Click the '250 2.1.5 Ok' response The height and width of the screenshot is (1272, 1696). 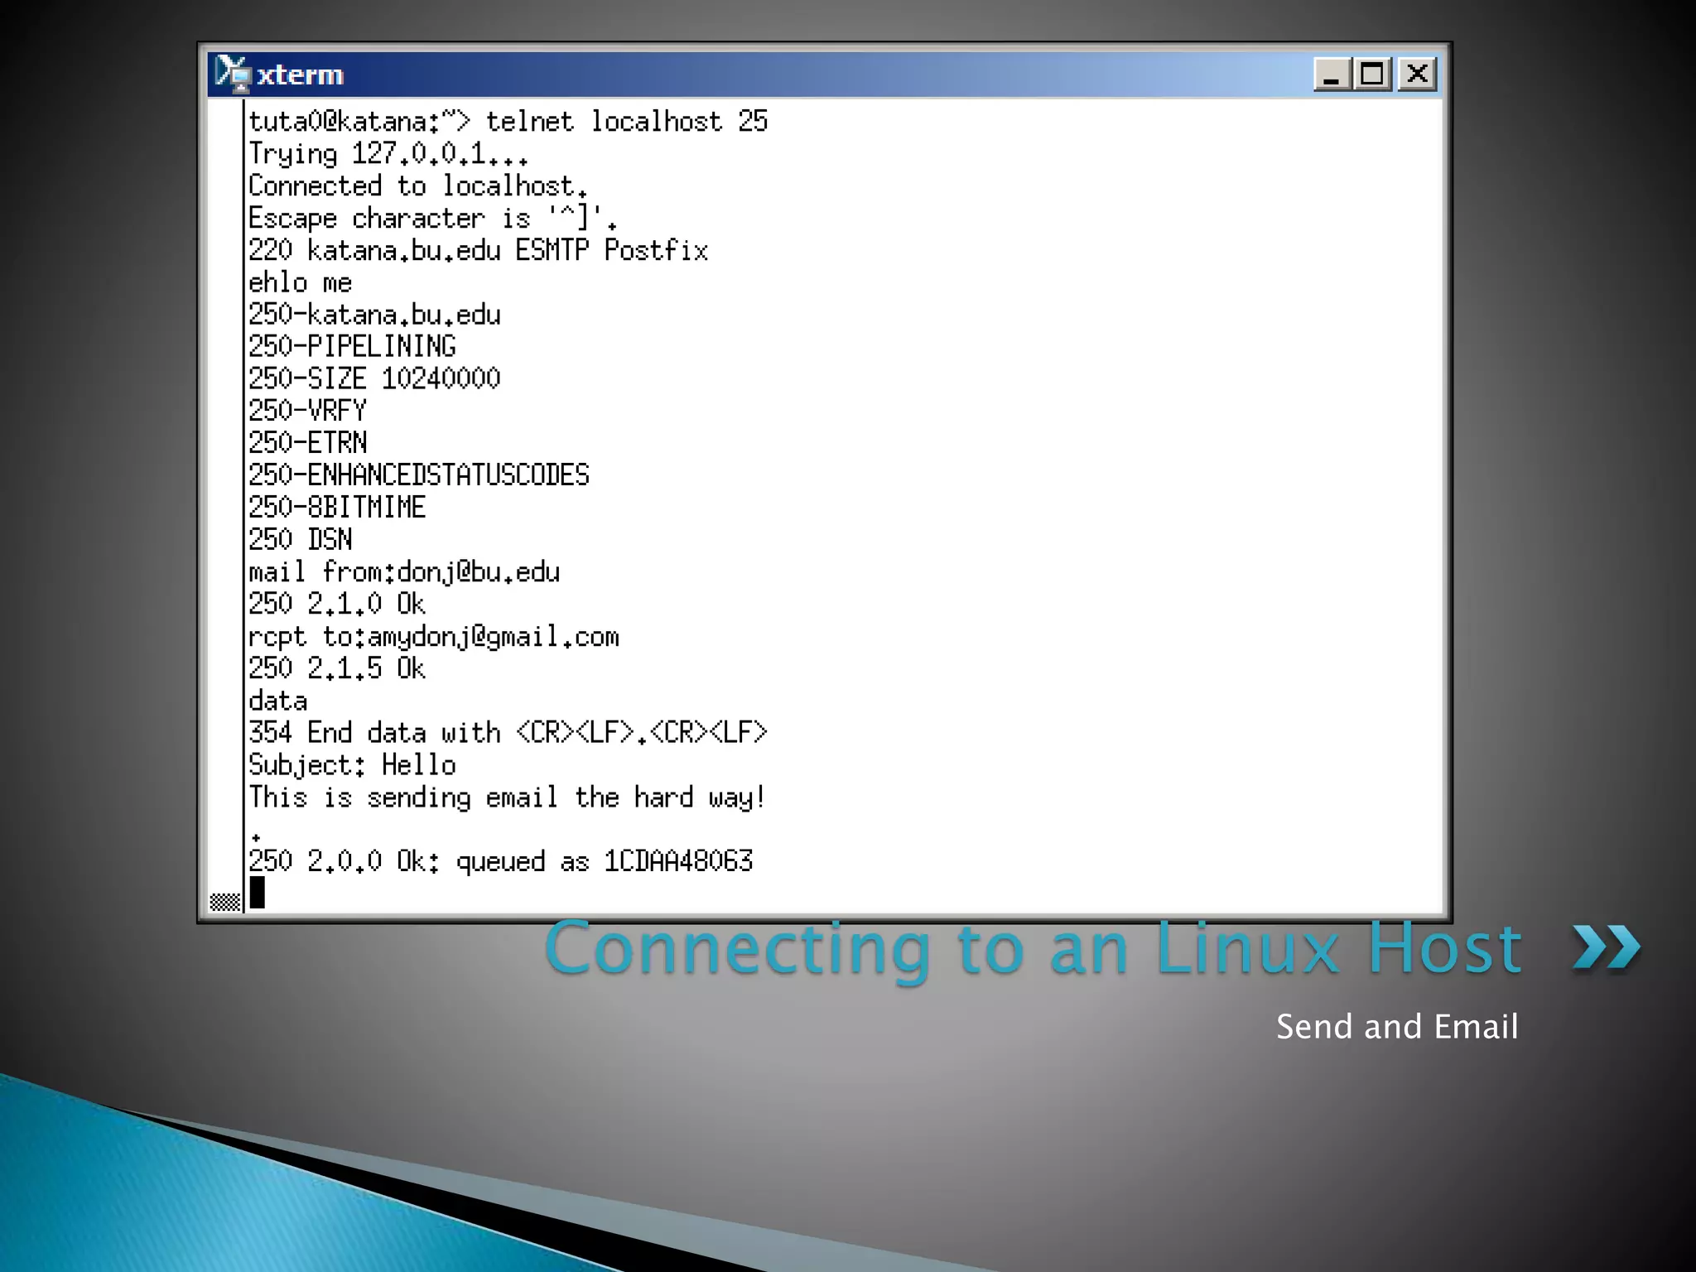click(x=337, y=669)
